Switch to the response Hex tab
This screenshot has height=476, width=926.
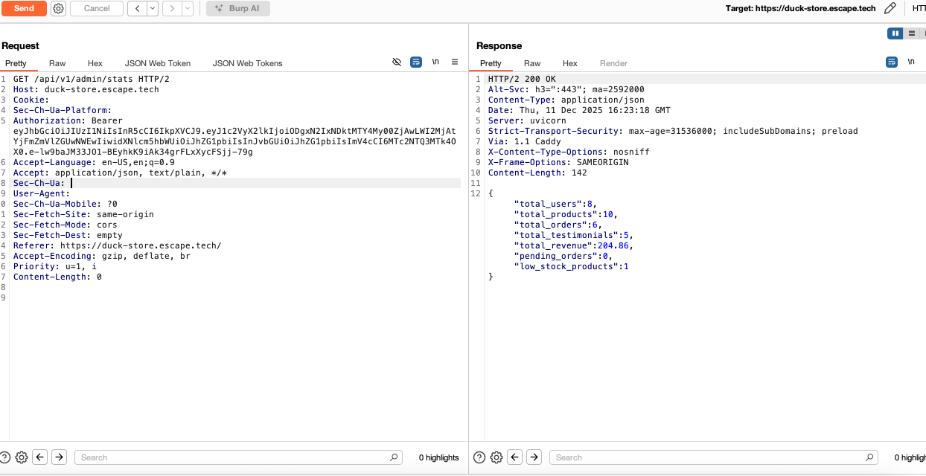(569, 63)
